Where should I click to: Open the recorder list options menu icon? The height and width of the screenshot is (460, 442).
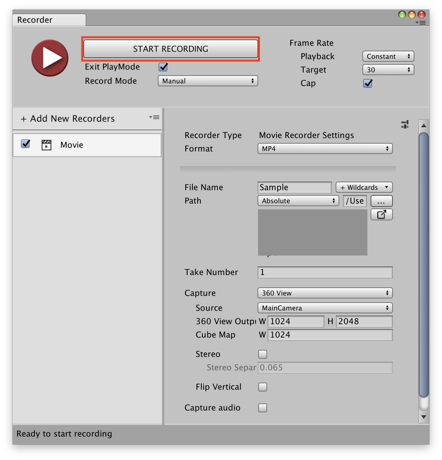click(x=154, y=117)
